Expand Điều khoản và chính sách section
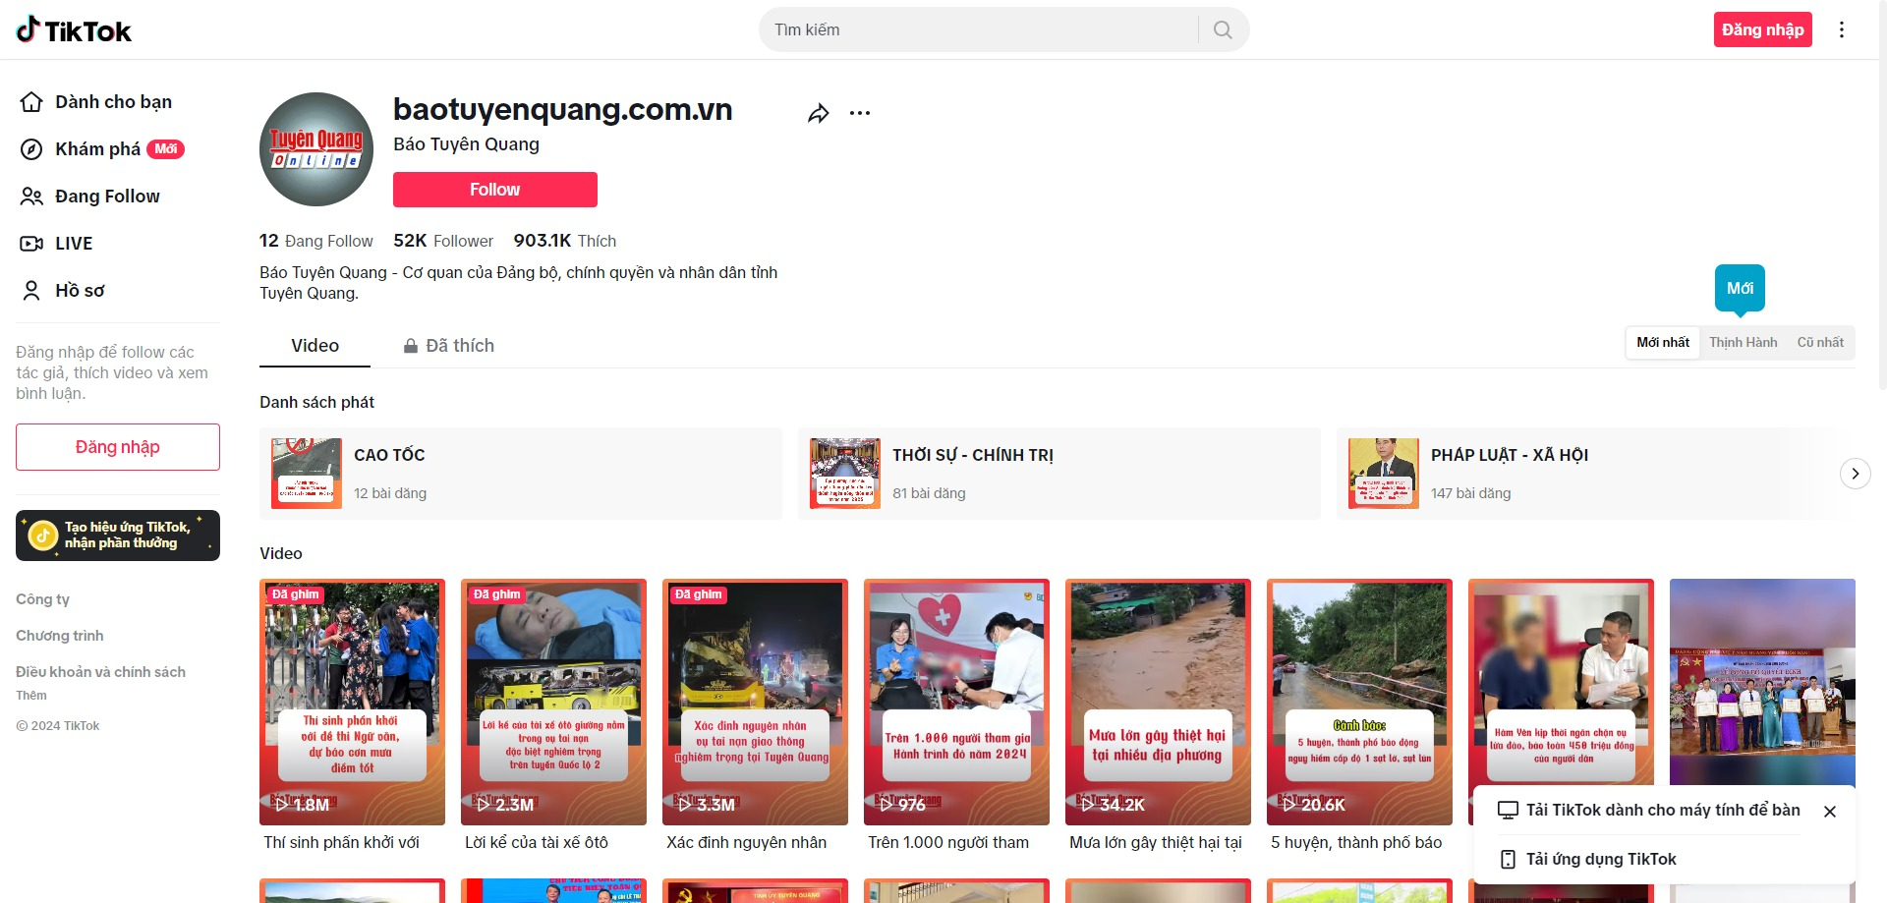This screenshot has height=903, width=1887. (x=100, y=672)
